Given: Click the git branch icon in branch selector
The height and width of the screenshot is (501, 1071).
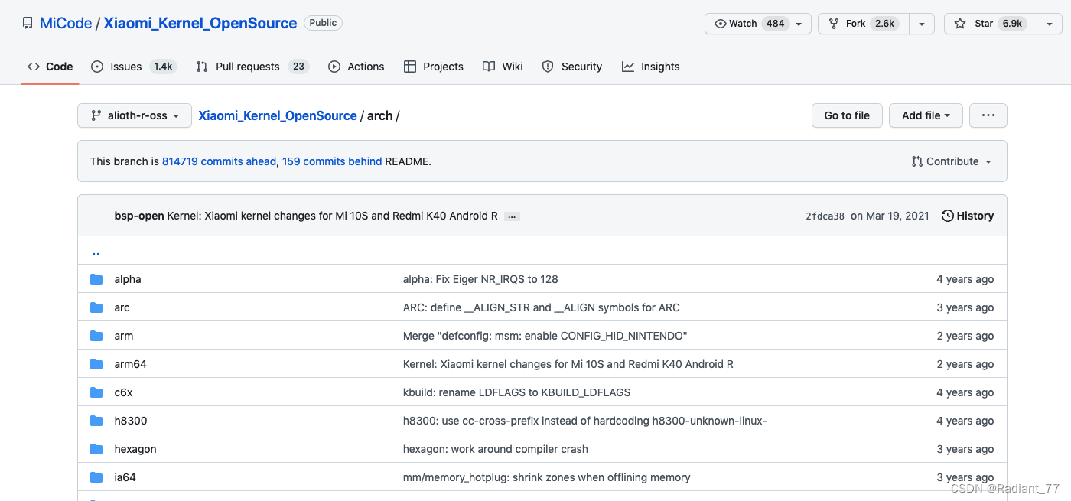Looking at the screenshot, I should coord(96,115).
